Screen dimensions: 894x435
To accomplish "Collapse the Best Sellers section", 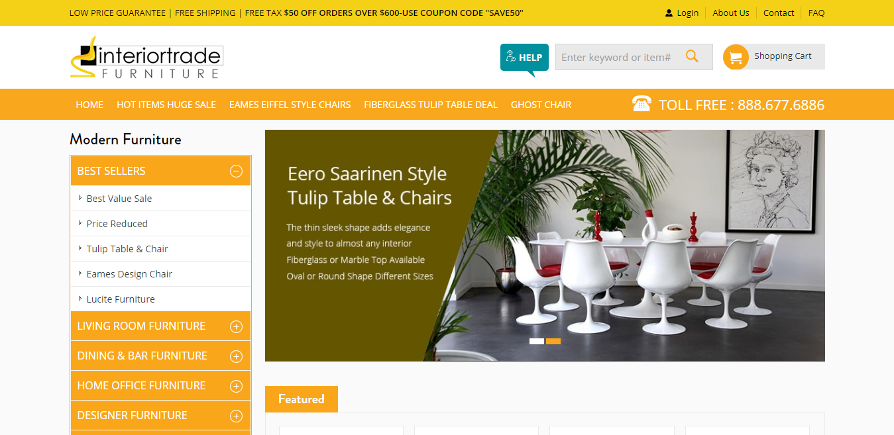I will click(236, 171).
